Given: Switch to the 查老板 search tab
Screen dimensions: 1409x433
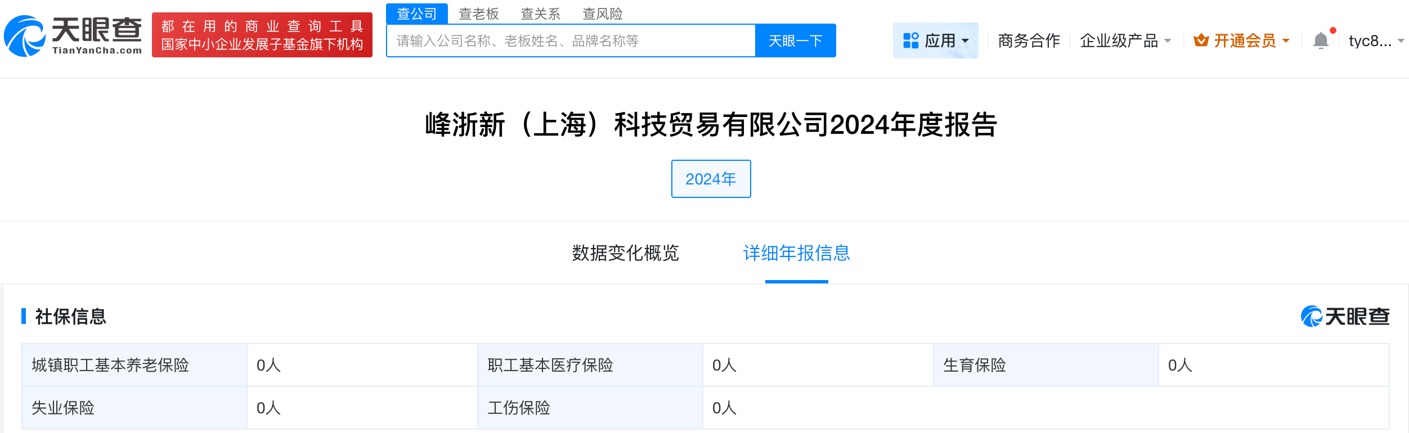Looking at the screenshot, I should (x=479, y=13).
